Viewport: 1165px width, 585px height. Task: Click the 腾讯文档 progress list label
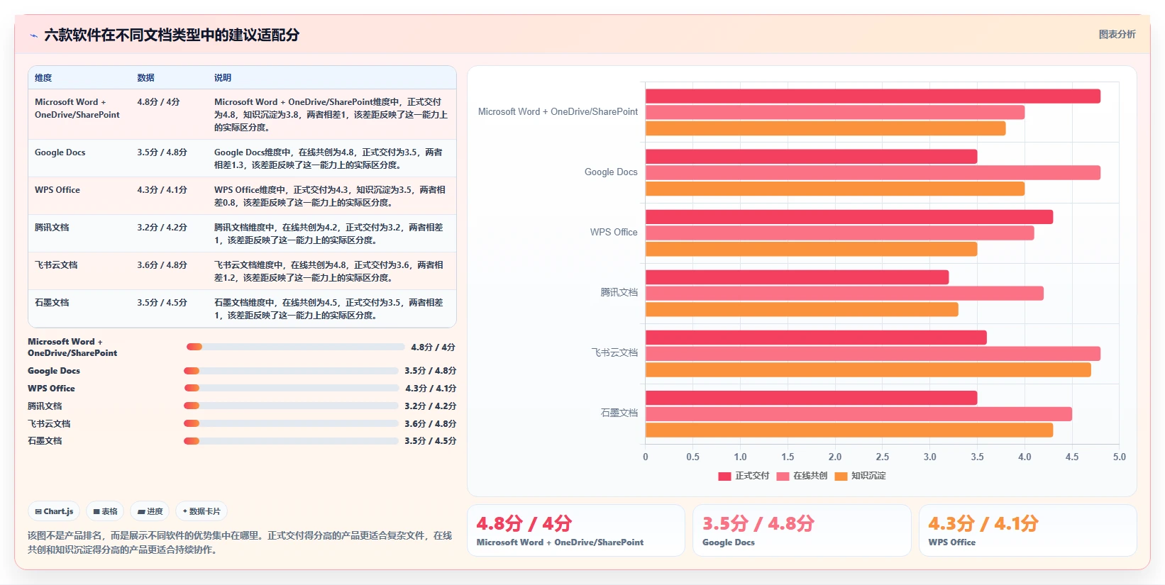45,406
